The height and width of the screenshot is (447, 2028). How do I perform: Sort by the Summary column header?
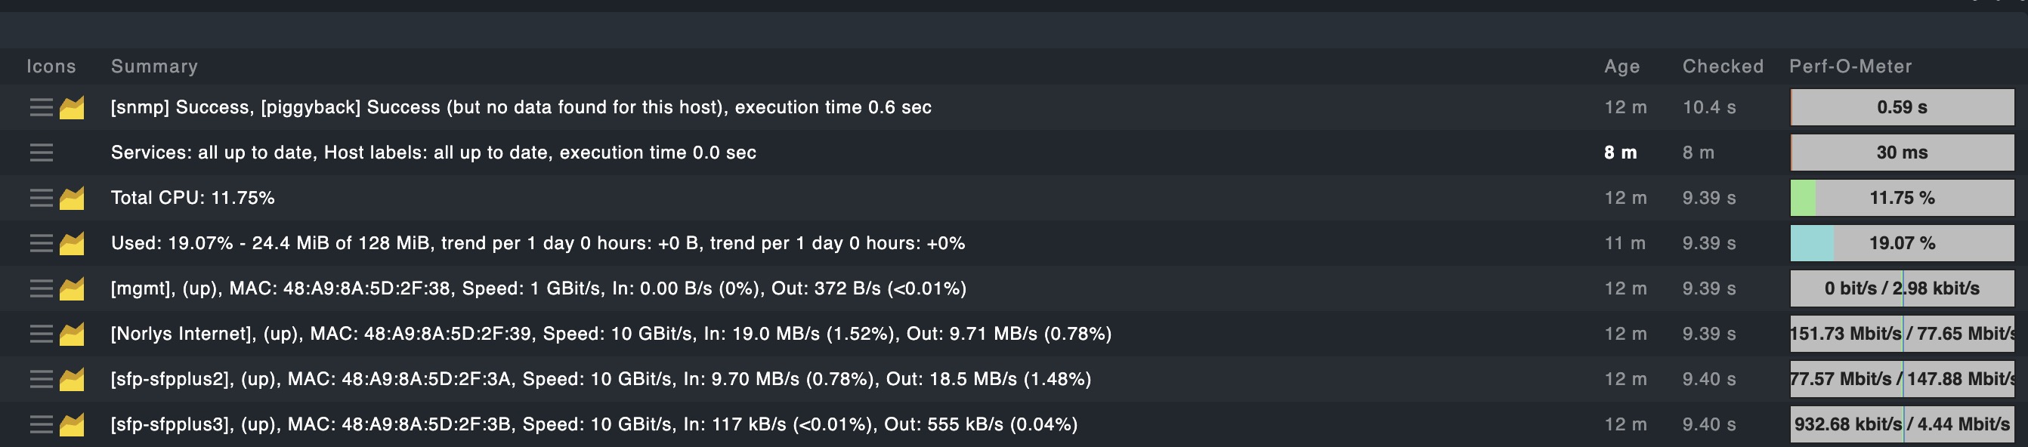154,66
